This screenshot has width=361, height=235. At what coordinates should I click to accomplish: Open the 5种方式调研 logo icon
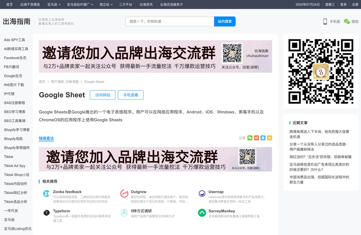pos(124,213)
